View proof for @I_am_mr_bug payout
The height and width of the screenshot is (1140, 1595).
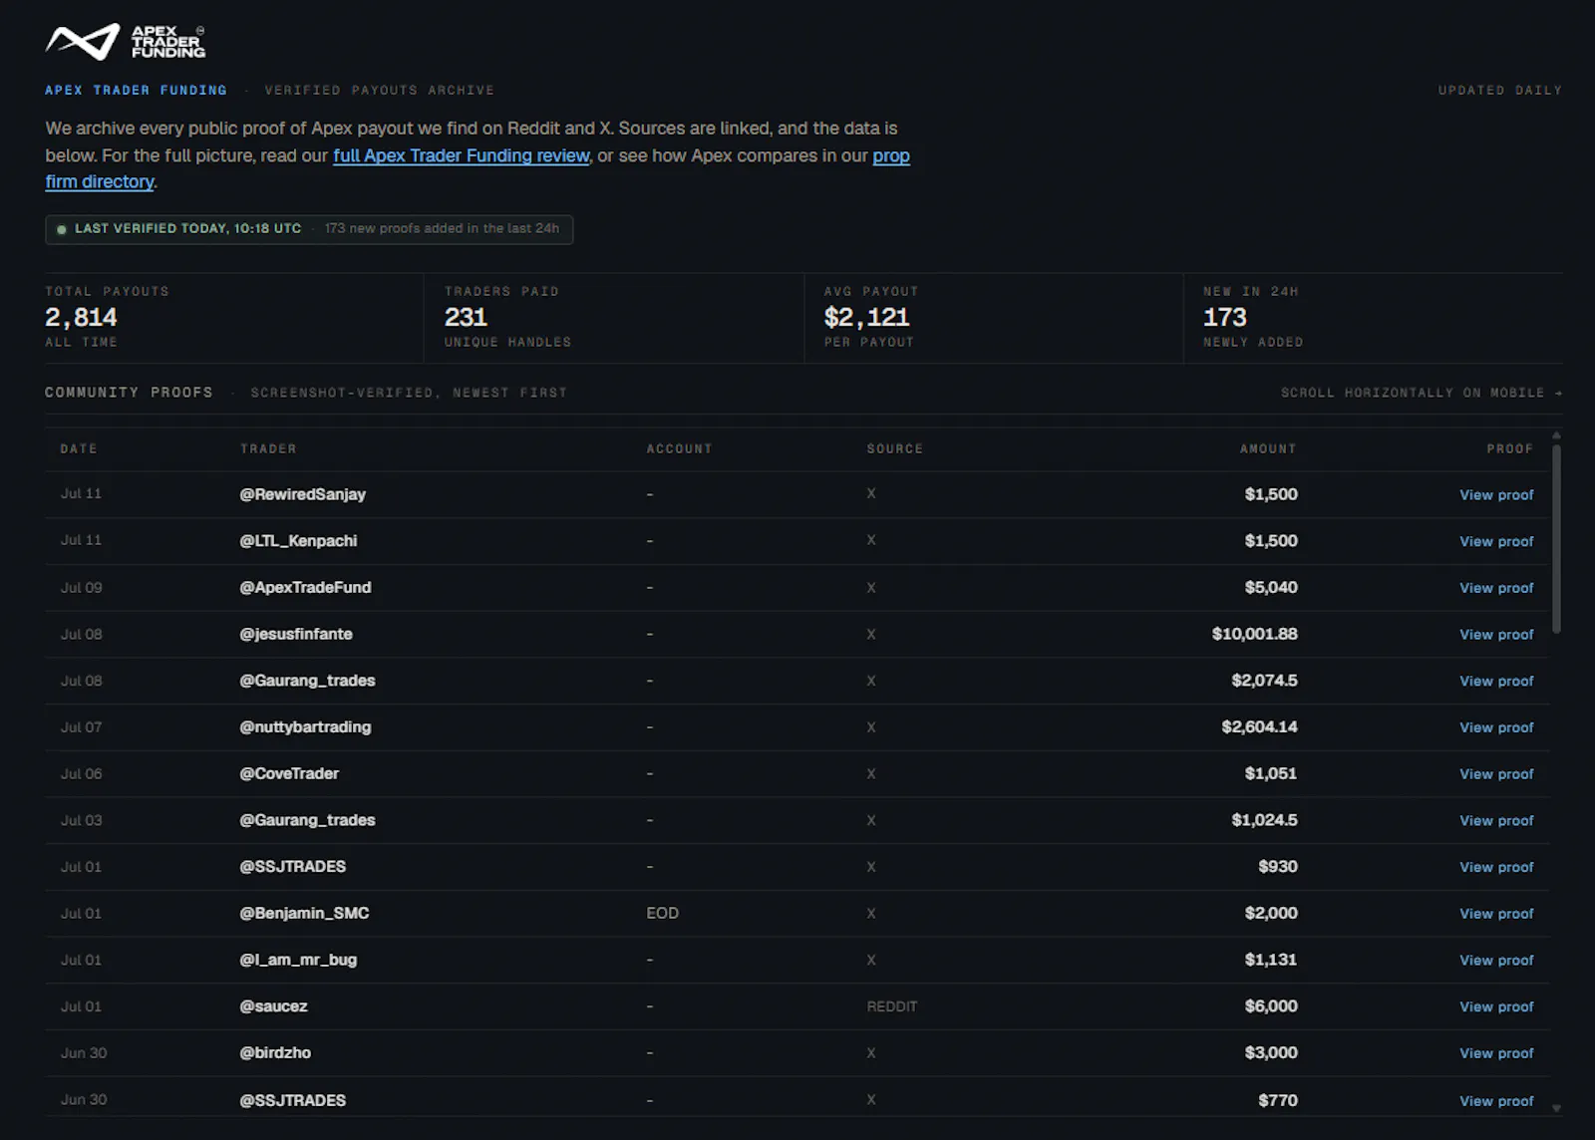(1496, 961)
